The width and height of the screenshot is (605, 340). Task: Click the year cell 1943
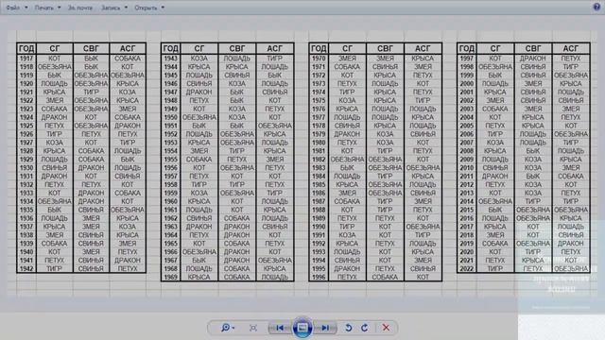pyautogui.click(x=170, y=59)
